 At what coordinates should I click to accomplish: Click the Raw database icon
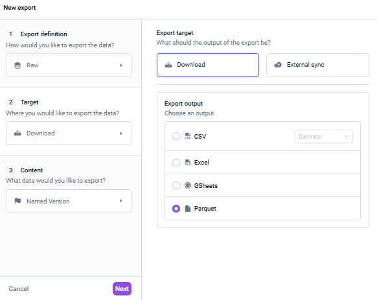click(x=17, y=65)
